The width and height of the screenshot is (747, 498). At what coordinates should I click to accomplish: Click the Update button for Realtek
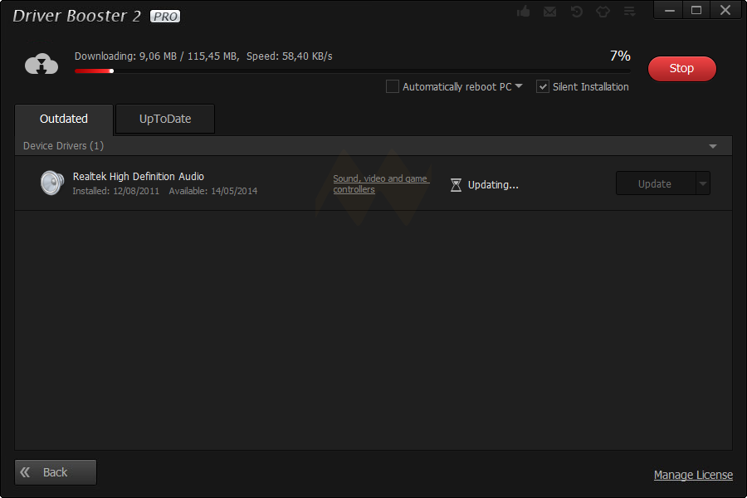656,183
